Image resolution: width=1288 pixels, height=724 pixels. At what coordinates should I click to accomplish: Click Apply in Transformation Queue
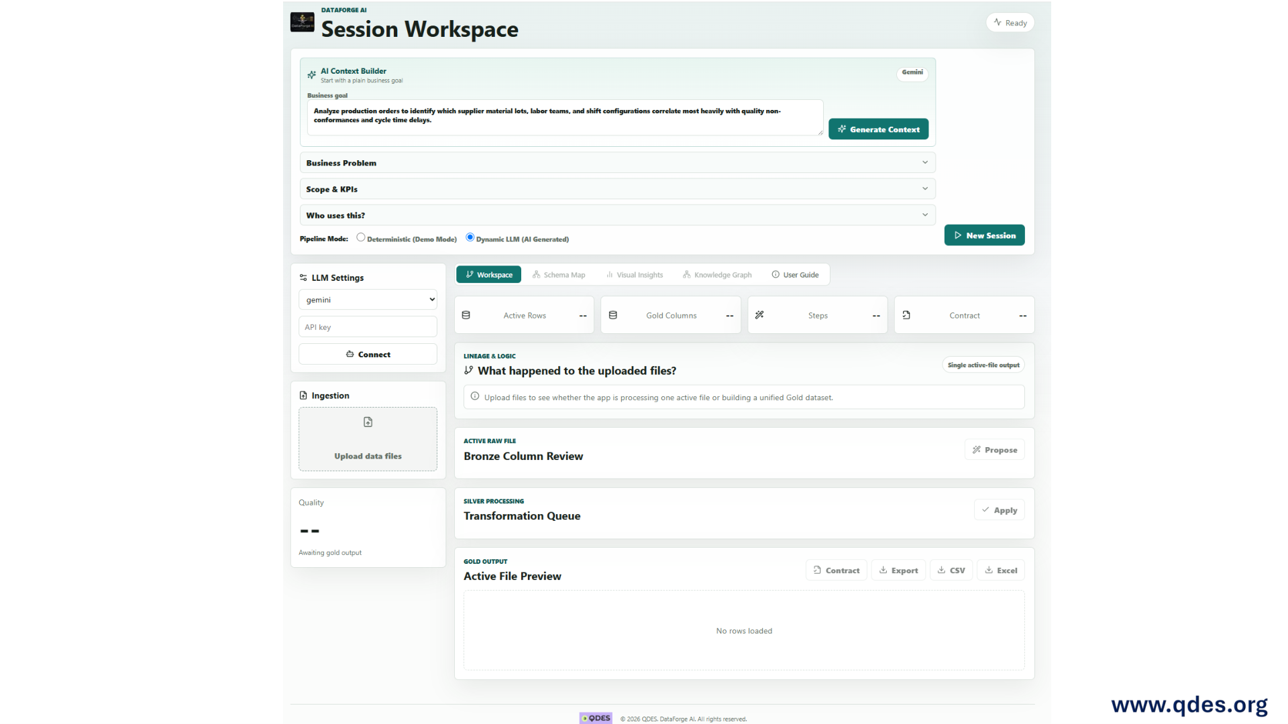[999, 510]
